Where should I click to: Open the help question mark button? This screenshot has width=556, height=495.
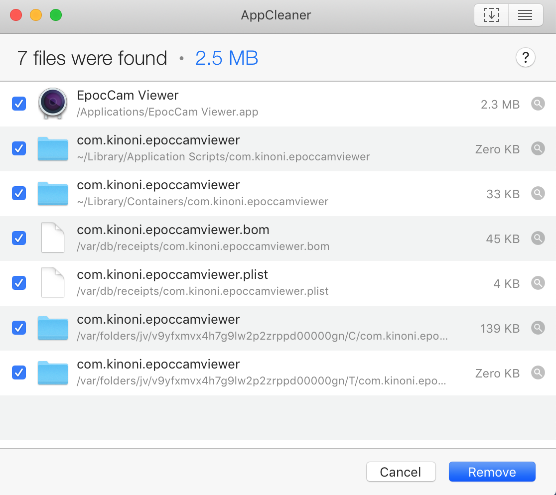tap(525, 57)
